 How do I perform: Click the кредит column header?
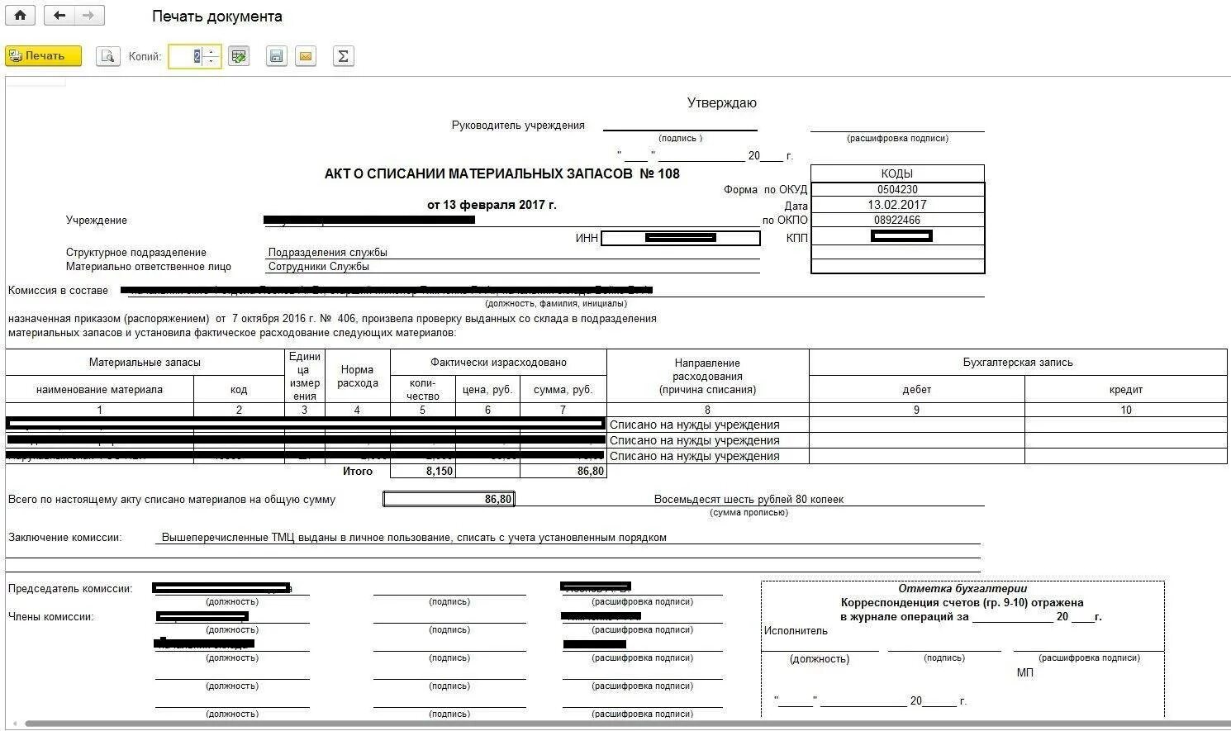[1126, 389]
